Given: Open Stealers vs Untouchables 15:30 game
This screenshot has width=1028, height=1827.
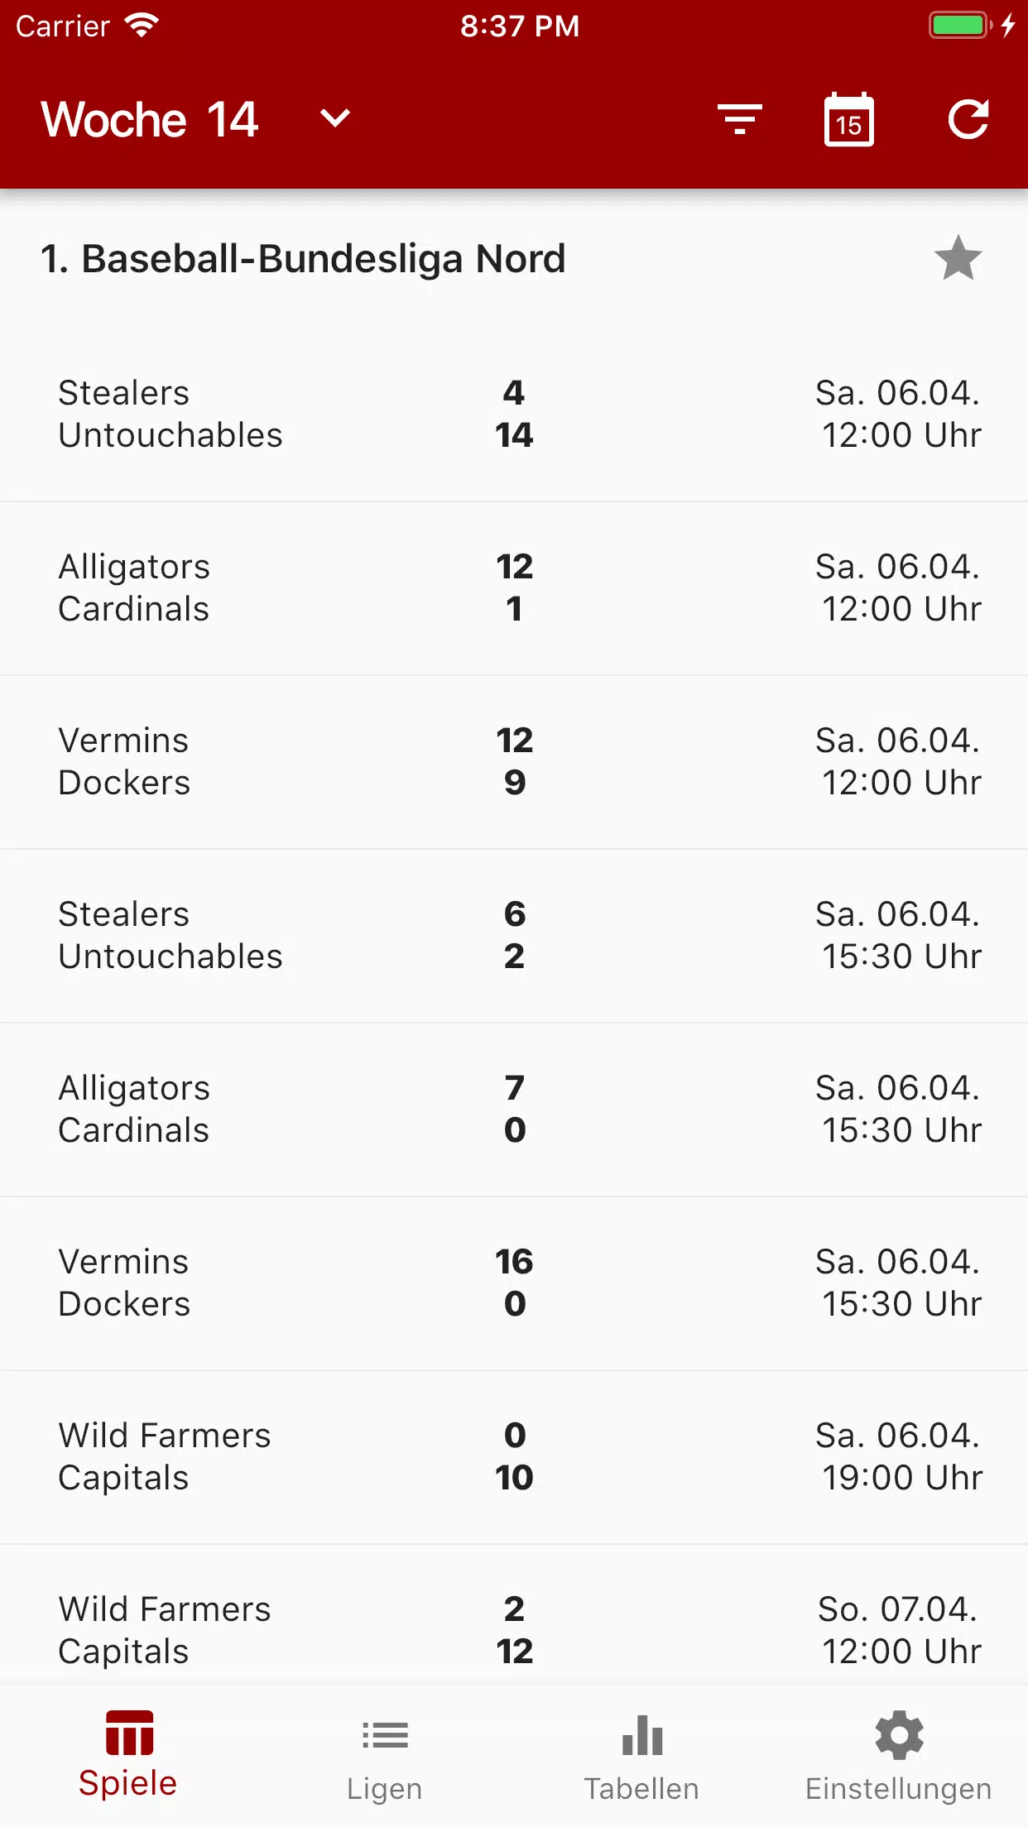Looking at the screenshot, I should tap(514, 936).
